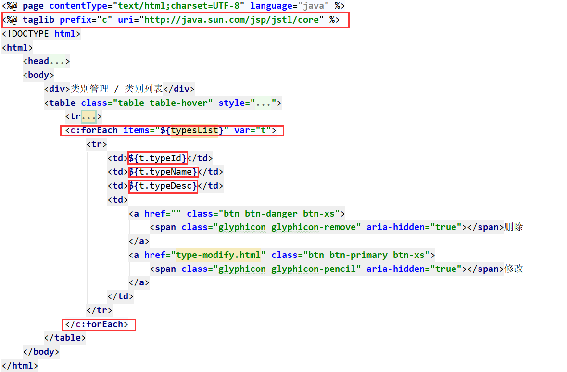
Task: Click the DOCTYPE html declaration
Action: click(41, 34)
